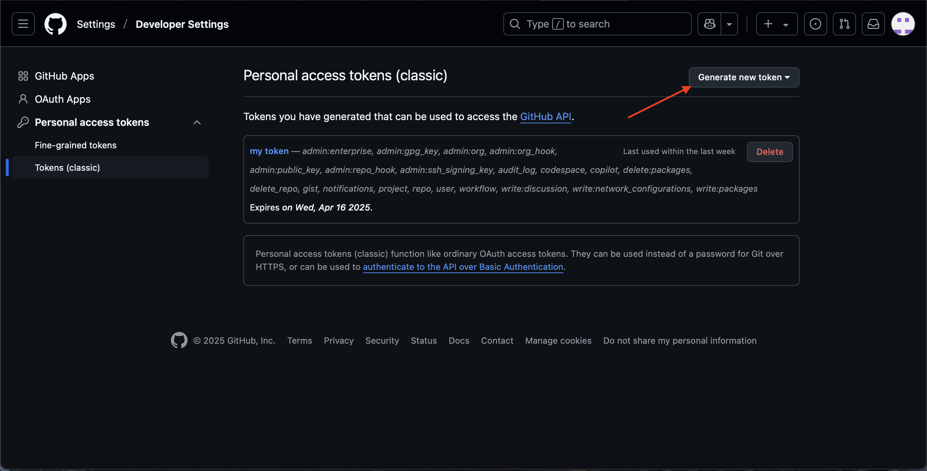Click the 'Personal access tokens (classic)' heading
Screen dimensions: 927x471
(x=345, y=75)
